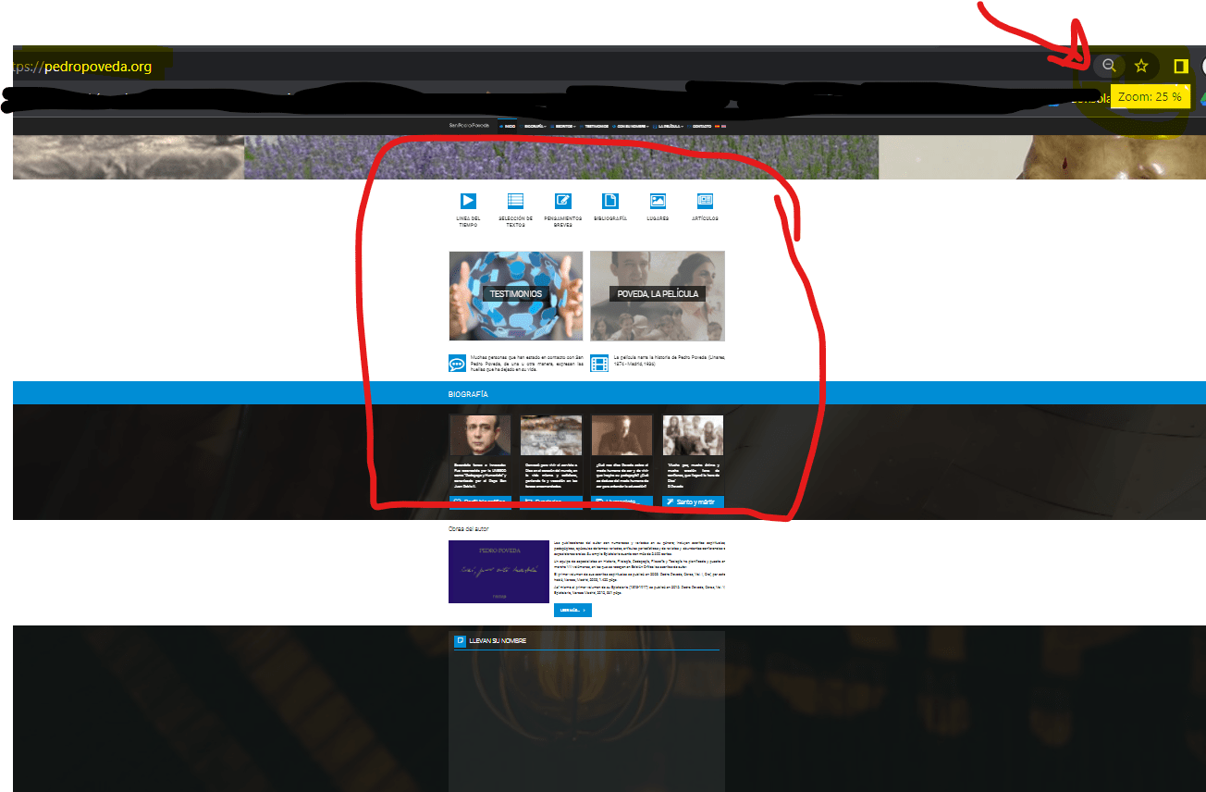This screenshot has width=1206, height=792.
Task: Click the speech bubble icon below Testimonios
Action: pyautogui.click(x=457, y=364)
